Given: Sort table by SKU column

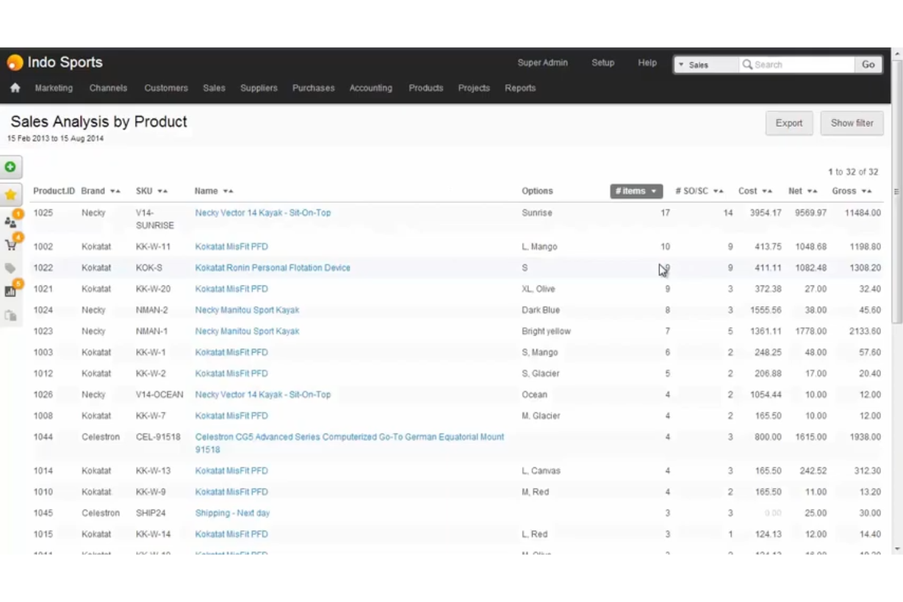Looking at the screenshot, I should click(x=151, y=191).
